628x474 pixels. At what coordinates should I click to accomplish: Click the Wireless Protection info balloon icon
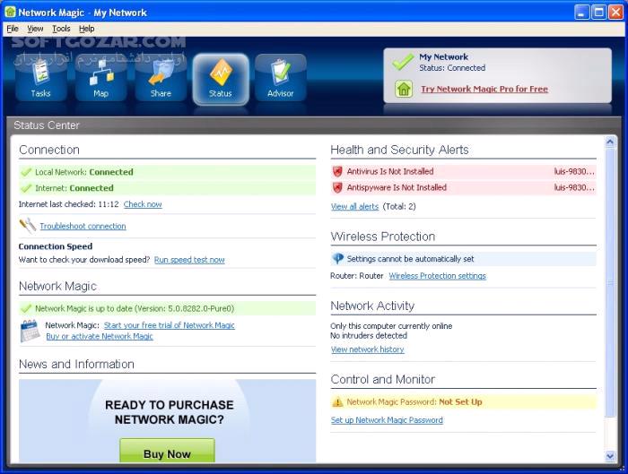tap(337, 259)
